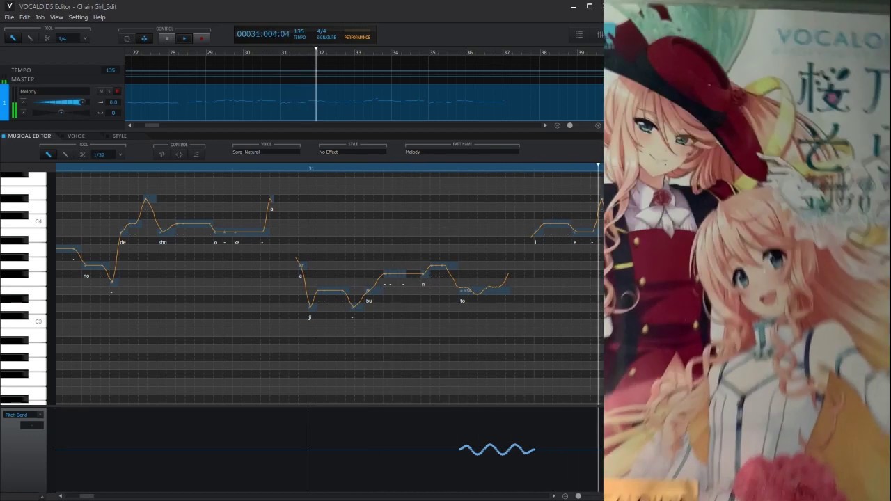Click the track volume value 0.0
The height and width of the screenshot is (501, 891).
click(113, 102)
